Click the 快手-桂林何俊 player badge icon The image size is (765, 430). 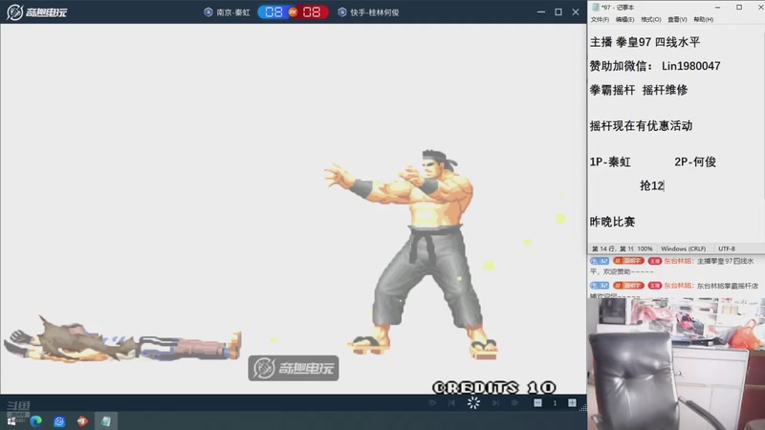[x=342, y=12]
